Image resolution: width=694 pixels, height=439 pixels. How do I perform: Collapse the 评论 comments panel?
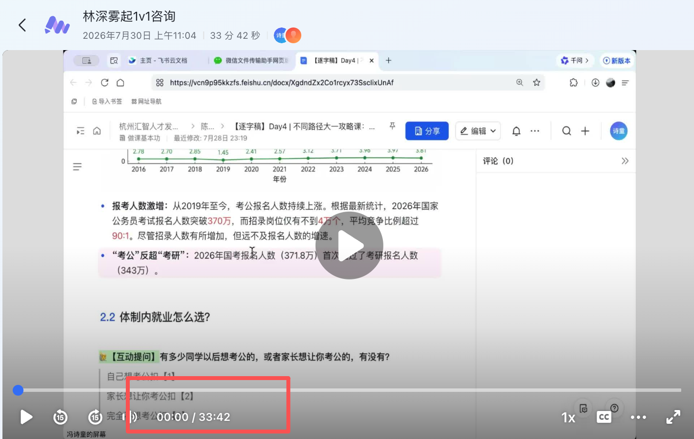(x=625, y=161)
